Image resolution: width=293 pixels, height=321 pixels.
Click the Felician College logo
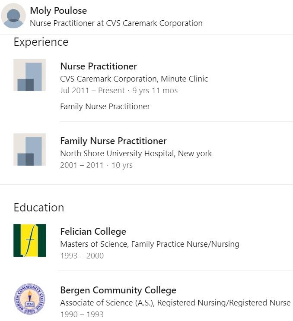point(29,240)
